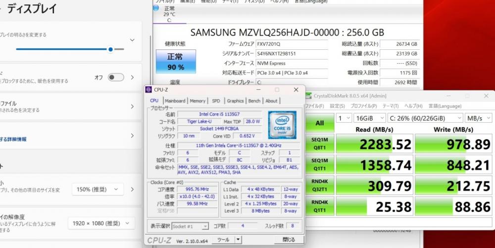Click the 正常 90 % health status box
495x248 pixels.
pyautogui.click(x=176, y=61)
